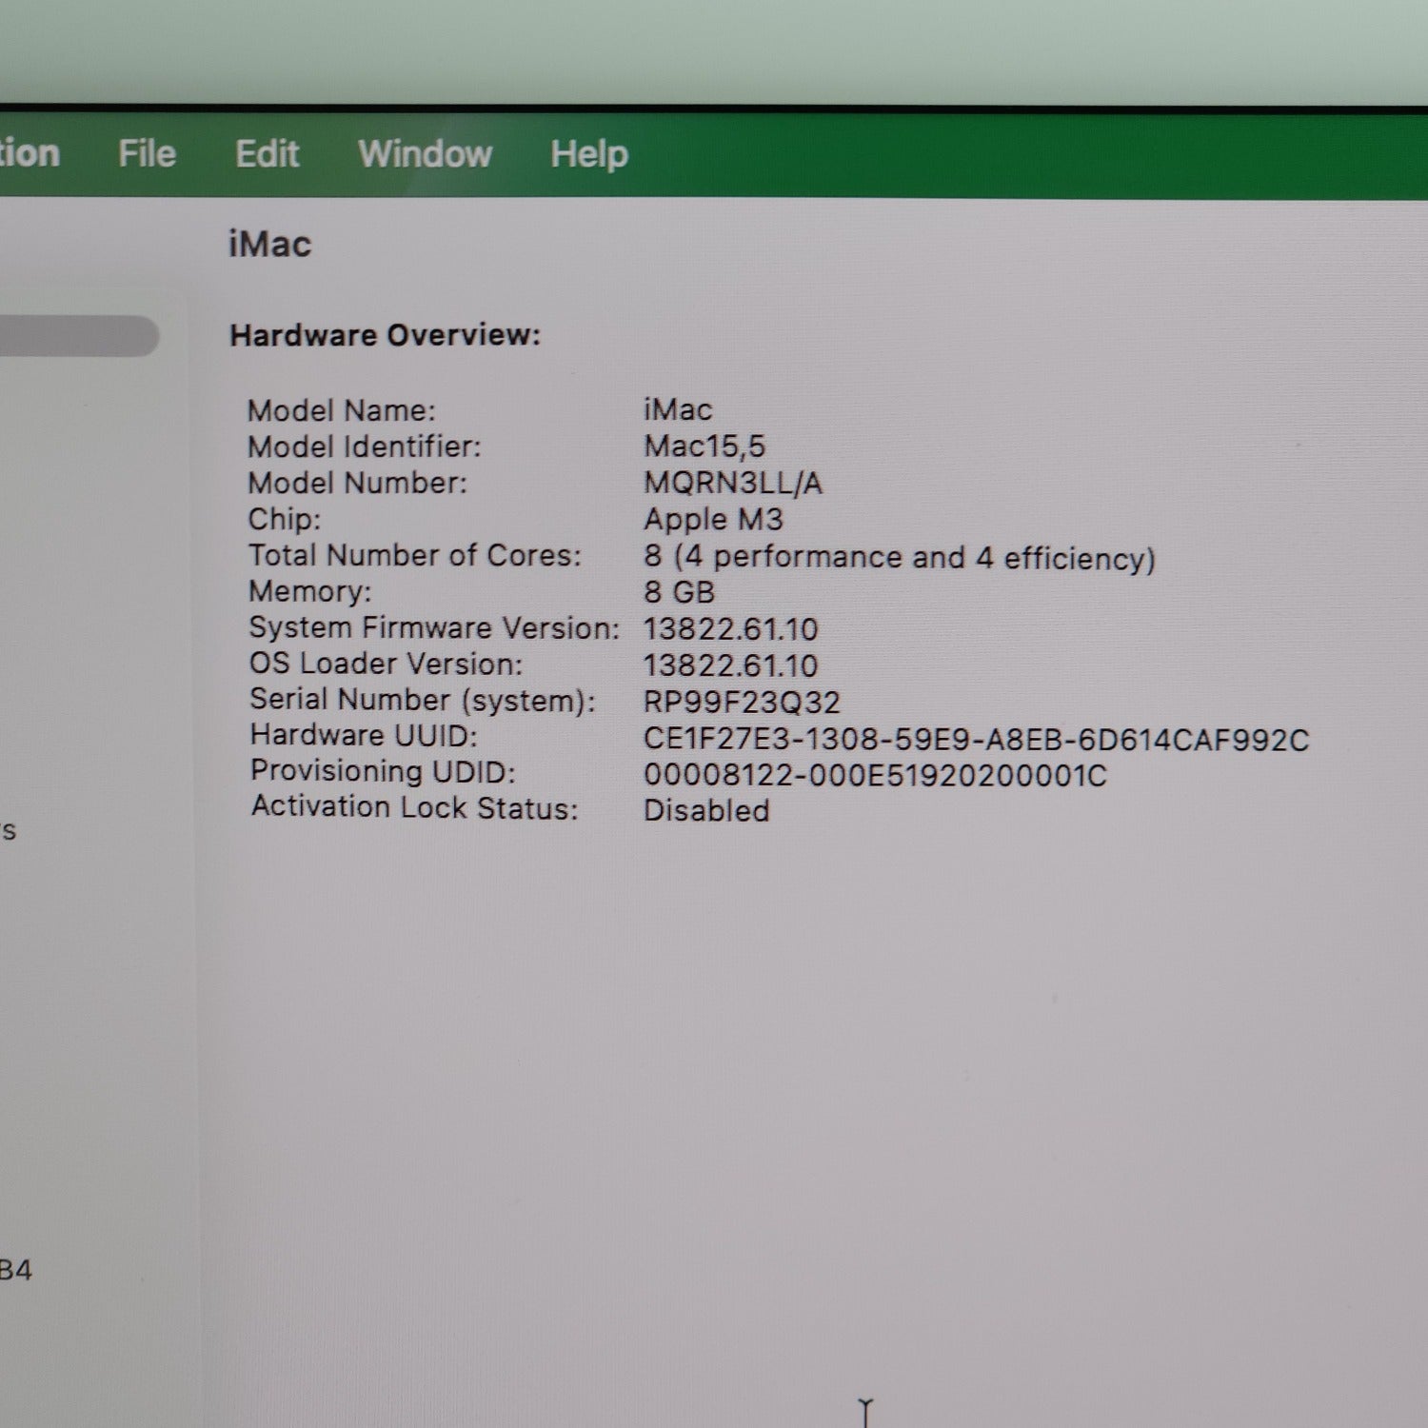Click the Hardware UUID value
The image size is (1428, 1428).
(975, 740)
